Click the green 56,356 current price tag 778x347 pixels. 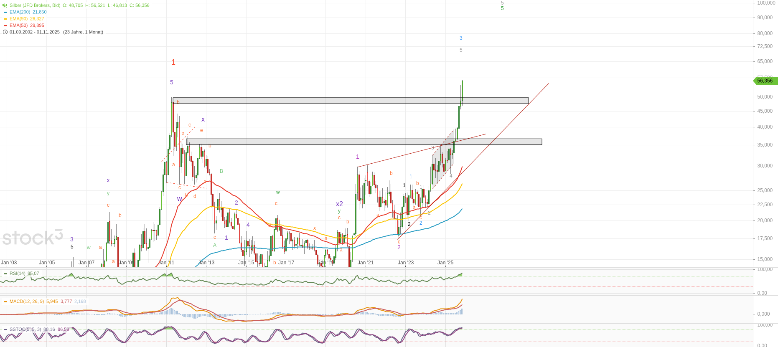coord(765,81)
